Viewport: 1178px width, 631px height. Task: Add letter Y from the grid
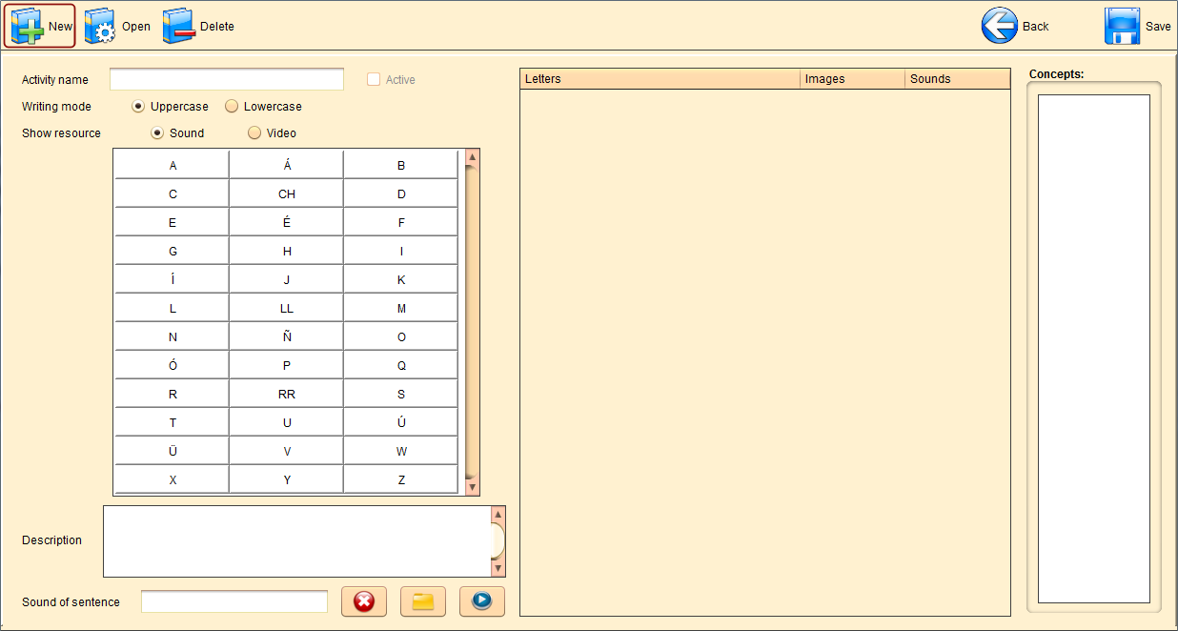287,479
